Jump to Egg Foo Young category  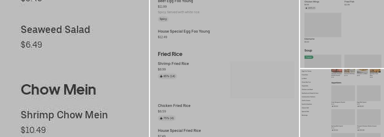[306, 71]
